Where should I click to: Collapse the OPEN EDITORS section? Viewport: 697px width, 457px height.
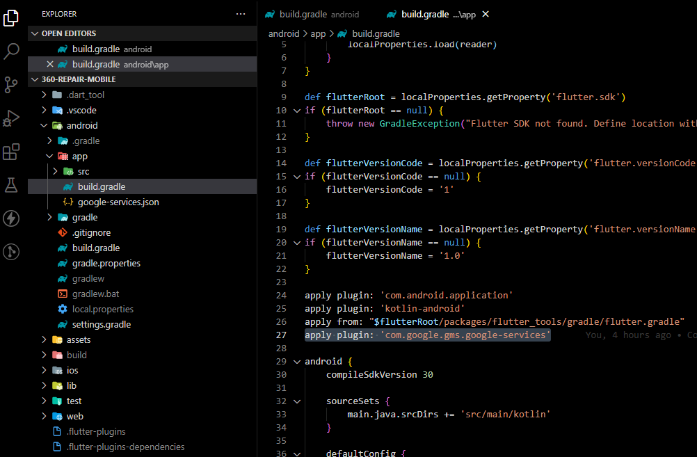point(35,33)
